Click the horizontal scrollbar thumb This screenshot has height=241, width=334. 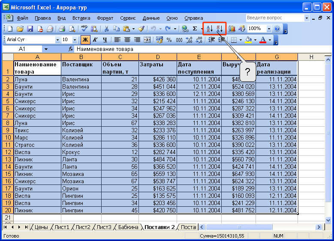tap(239, 227)
